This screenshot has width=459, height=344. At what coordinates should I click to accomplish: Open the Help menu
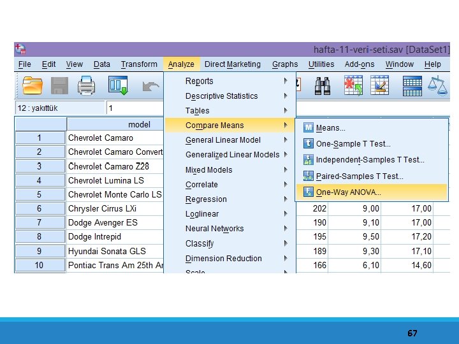point(433,64)
